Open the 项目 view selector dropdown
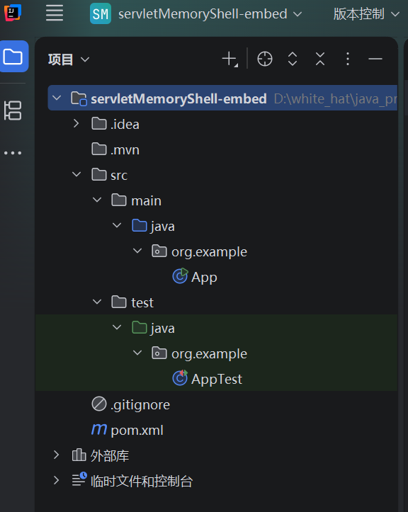The height and width of the screenshot is (512, 408). pyautogui.click(x=69, y=59)
